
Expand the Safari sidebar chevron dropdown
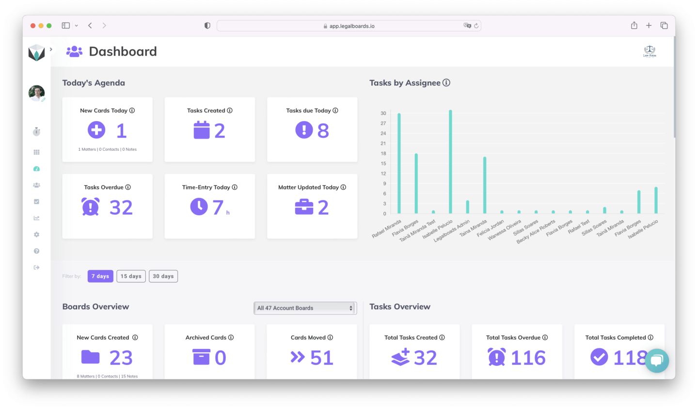coord(76,25)
